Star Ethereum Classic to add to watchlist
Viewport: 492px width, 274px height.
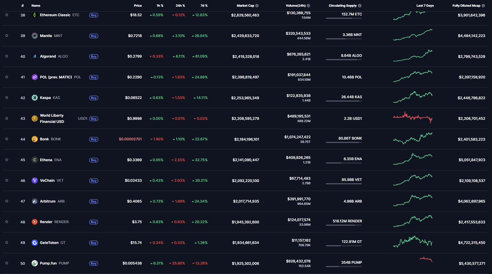(x=7, y=15)
